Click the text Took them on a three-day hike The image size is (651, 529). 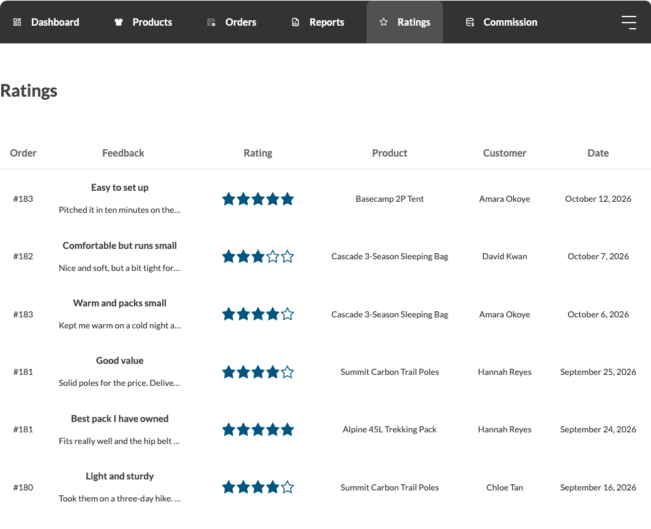click(x=116, y=498)
